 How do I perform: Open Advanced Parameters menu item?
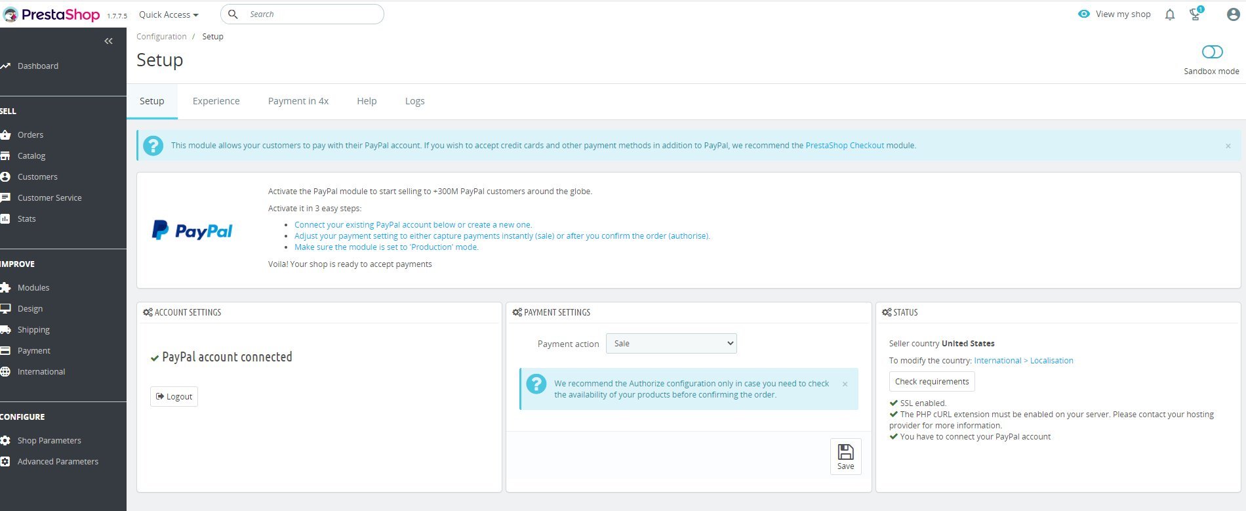tap(58, 461)
